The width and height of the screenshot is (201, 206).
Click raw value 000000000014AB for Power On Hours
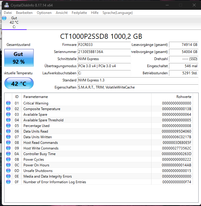176,165
